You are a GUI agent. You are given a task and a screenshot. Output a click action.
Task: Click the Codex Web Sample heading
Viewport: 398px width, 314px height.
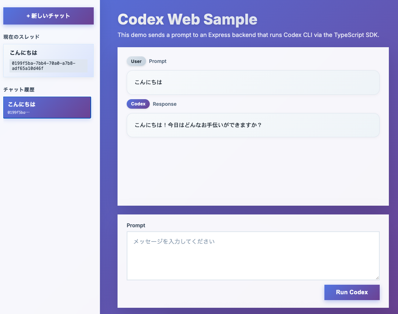(x=187, y=19)
